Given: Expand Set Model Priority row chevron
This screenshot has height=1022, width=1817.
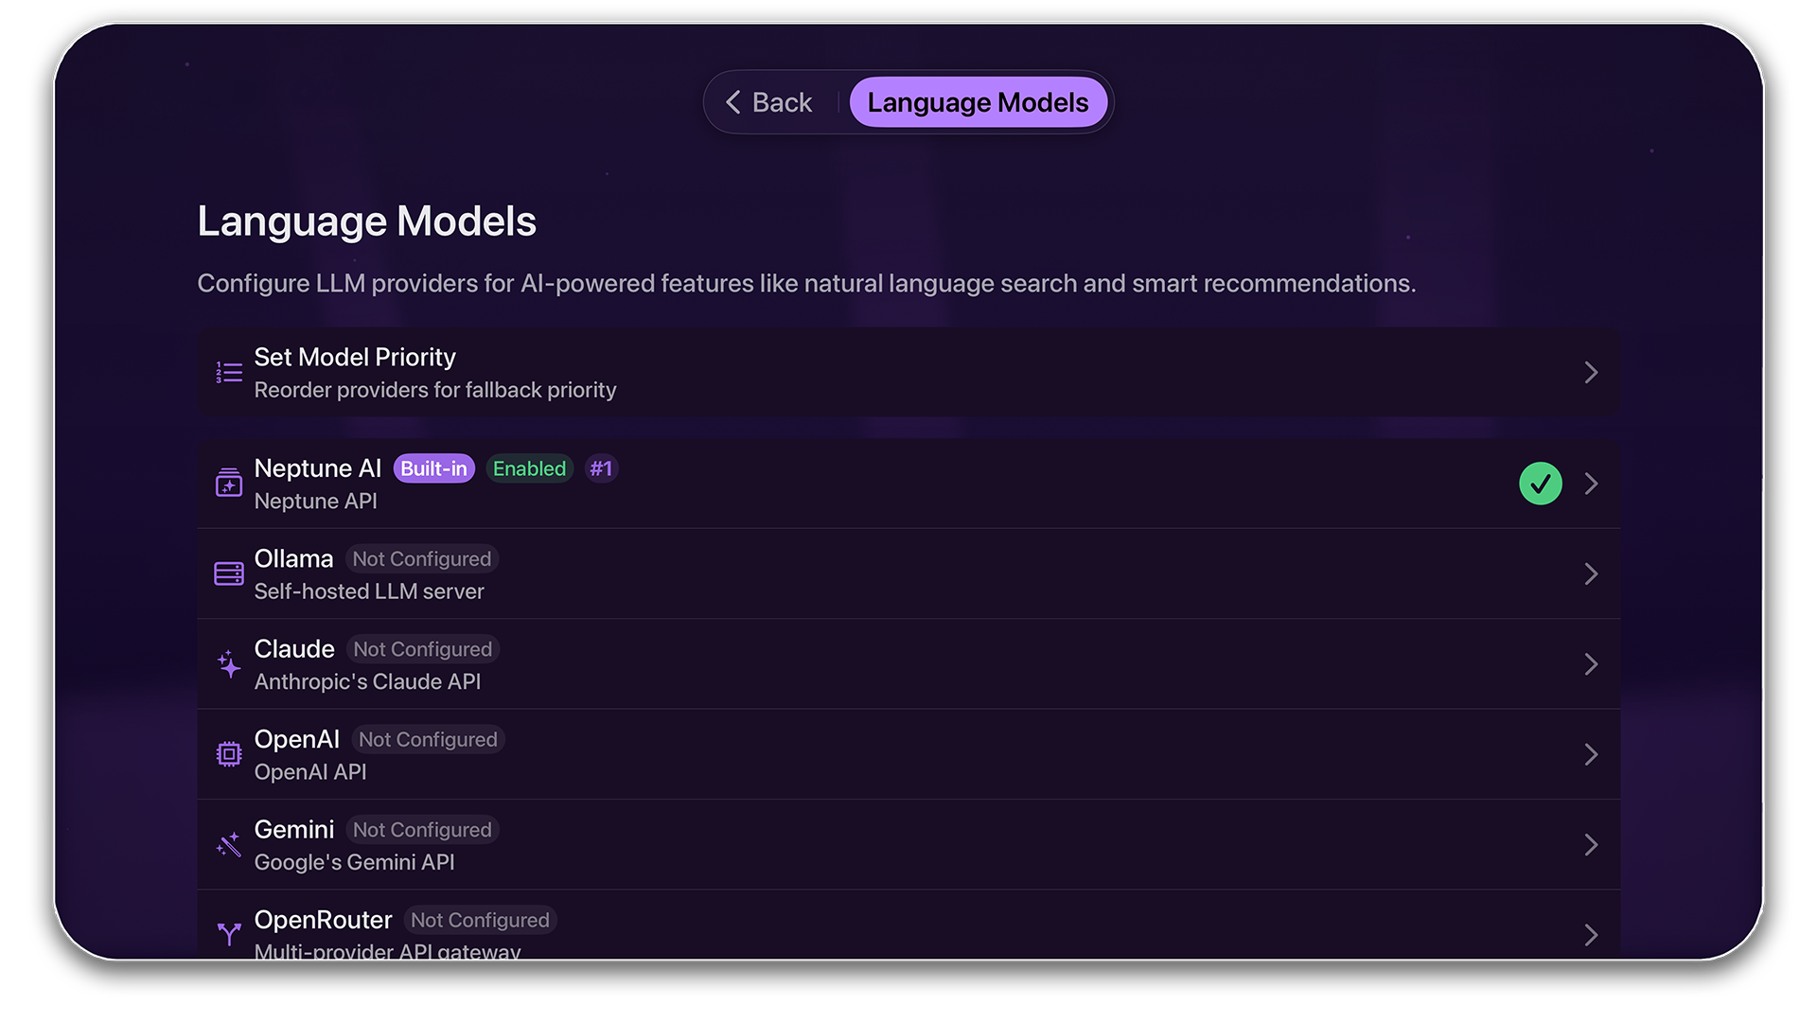Looking at the screenshot, I should point(1591,372).
